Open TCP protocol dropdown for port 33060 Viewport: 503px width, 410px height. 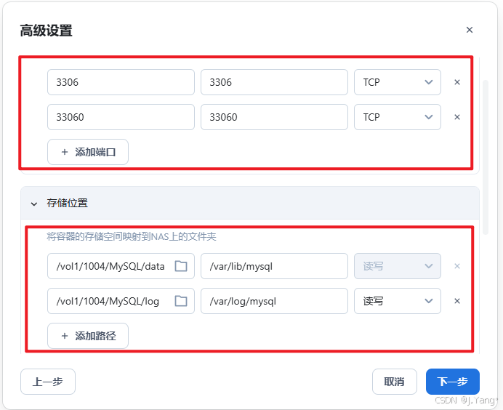pyautogui.click(x=398, y=117)
